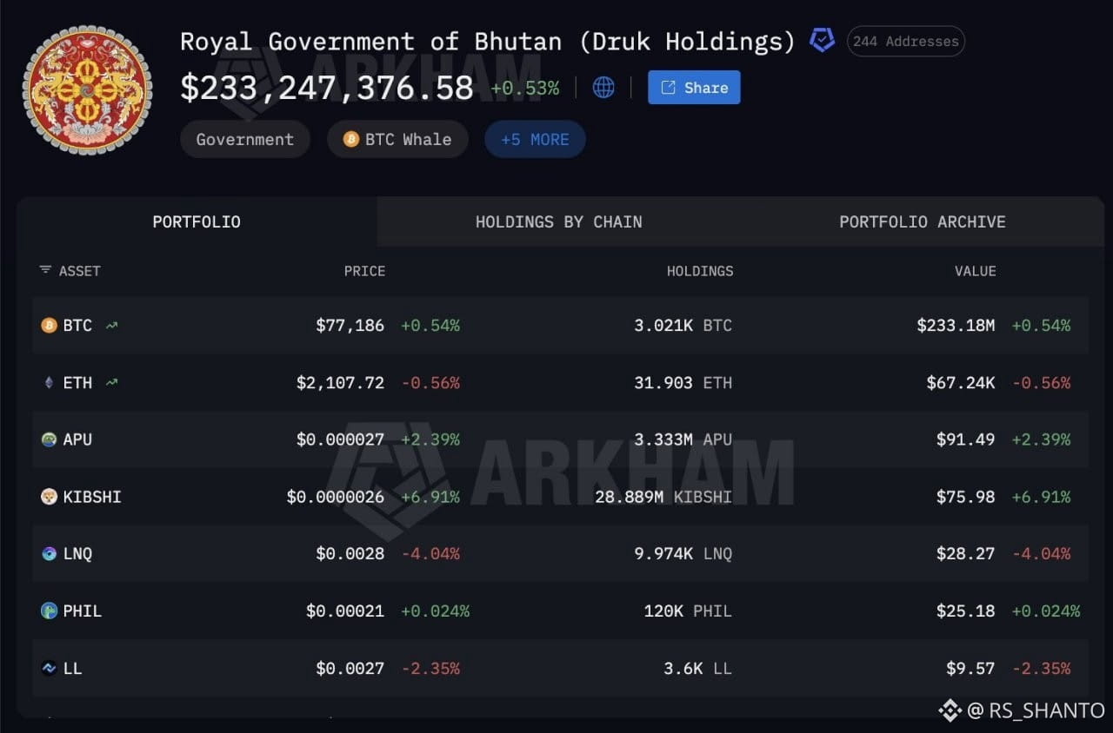
Task: Click the PHIL value $25.18
Action: (965, 611)
